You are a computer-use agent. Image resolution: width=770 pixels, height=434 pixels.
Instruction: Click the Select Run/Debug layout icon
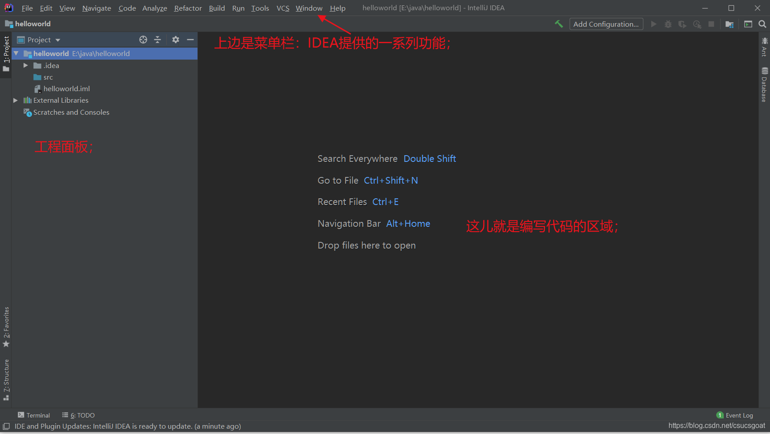pyautogui.click(x=748, y=24)
